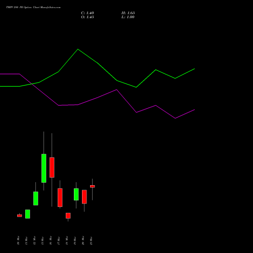Click the '17 Mar' date axis label
Image resolution: width=253 pixels, height=253 pixels.
pyautogui.click(x=59, y=240)
